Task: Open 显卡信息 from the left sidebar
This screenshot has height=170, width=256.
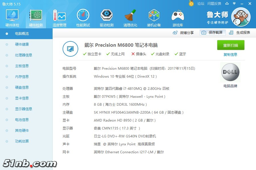Action: [x=22, y=98]
